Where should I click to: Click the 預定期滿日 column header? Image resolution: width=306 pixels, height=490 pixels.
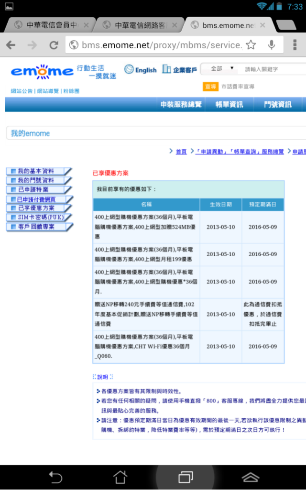click(x=262, y=205)
